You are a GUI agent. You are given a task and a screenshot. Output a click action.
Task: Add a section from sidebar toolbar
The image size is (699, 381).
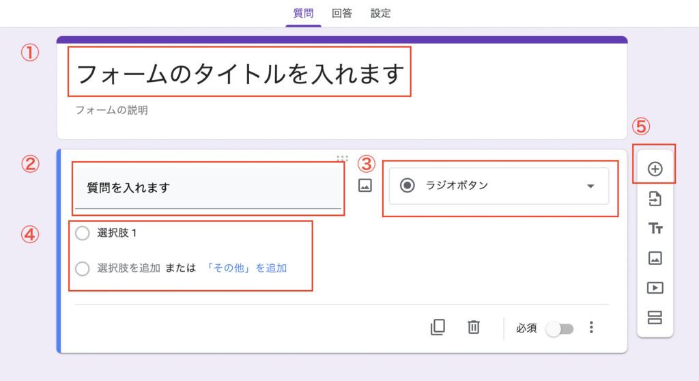coord(655,317)
